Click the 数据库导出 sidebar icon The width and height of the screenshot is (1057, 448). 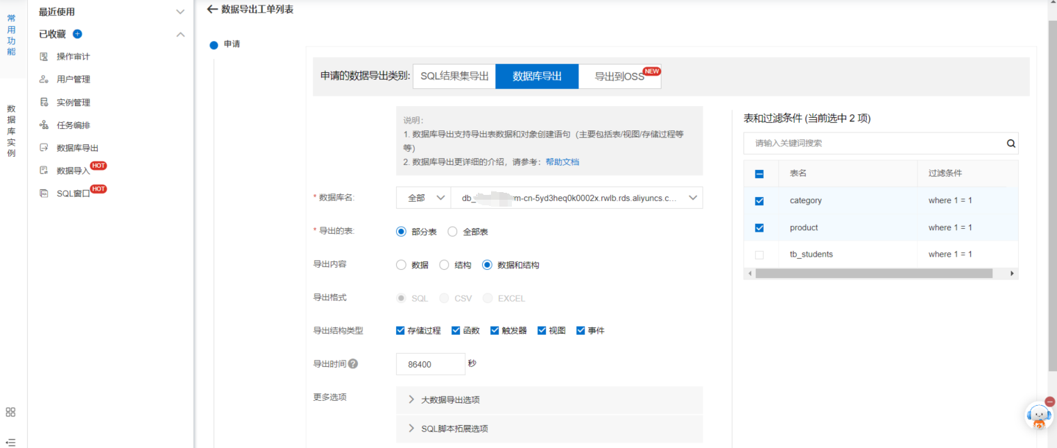[x=44, y=148]
